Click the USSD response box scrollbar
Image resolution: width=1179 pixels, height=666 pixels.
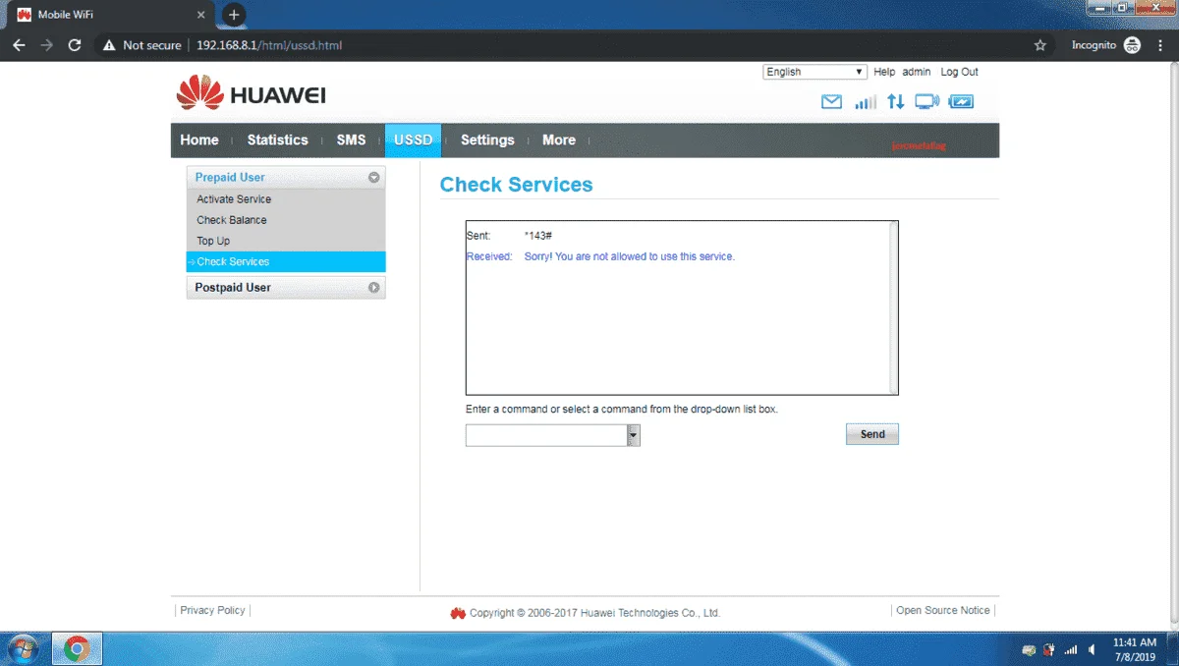893,306
